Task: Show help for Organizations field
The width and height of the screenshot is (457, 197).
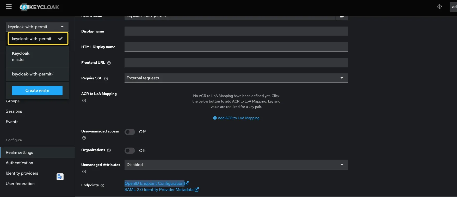Action: point(109,150)
